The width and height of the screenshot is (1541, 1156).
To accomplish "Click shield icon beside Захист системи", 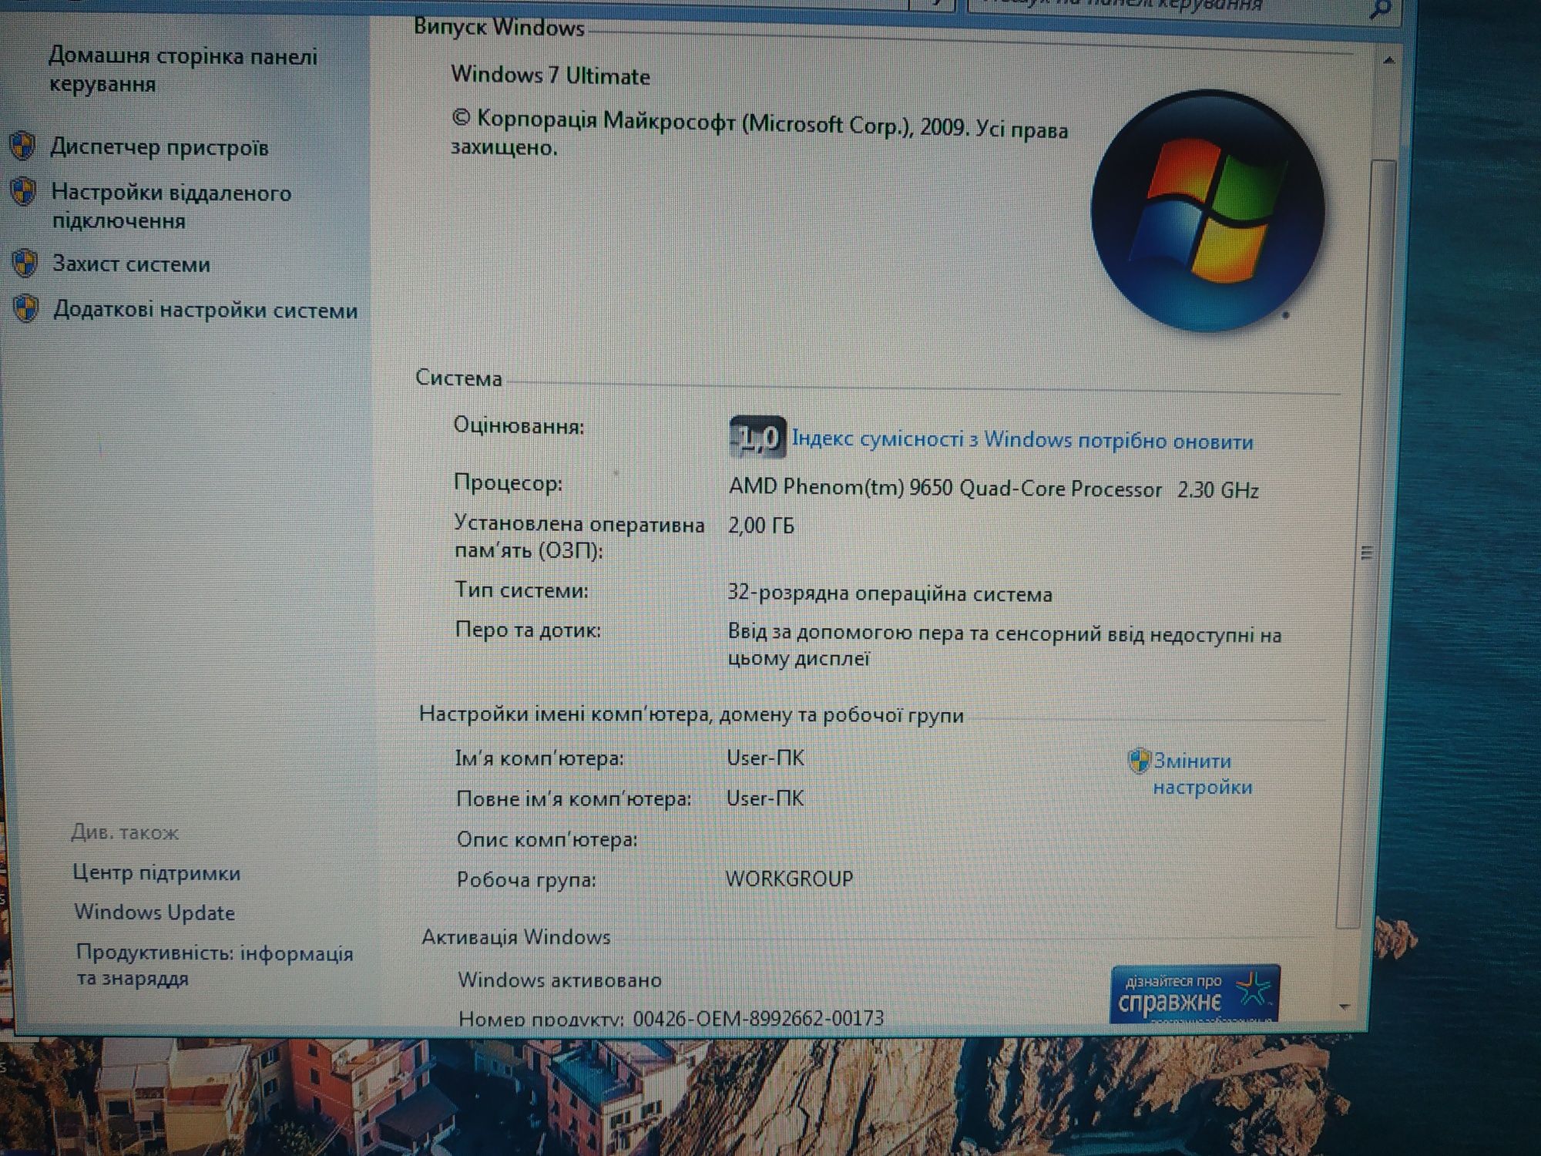I will point(25,263).
